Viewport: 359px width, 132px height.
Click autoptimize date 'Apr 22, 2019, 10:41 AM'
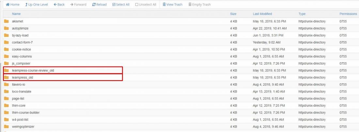click(x=270, y=29)
